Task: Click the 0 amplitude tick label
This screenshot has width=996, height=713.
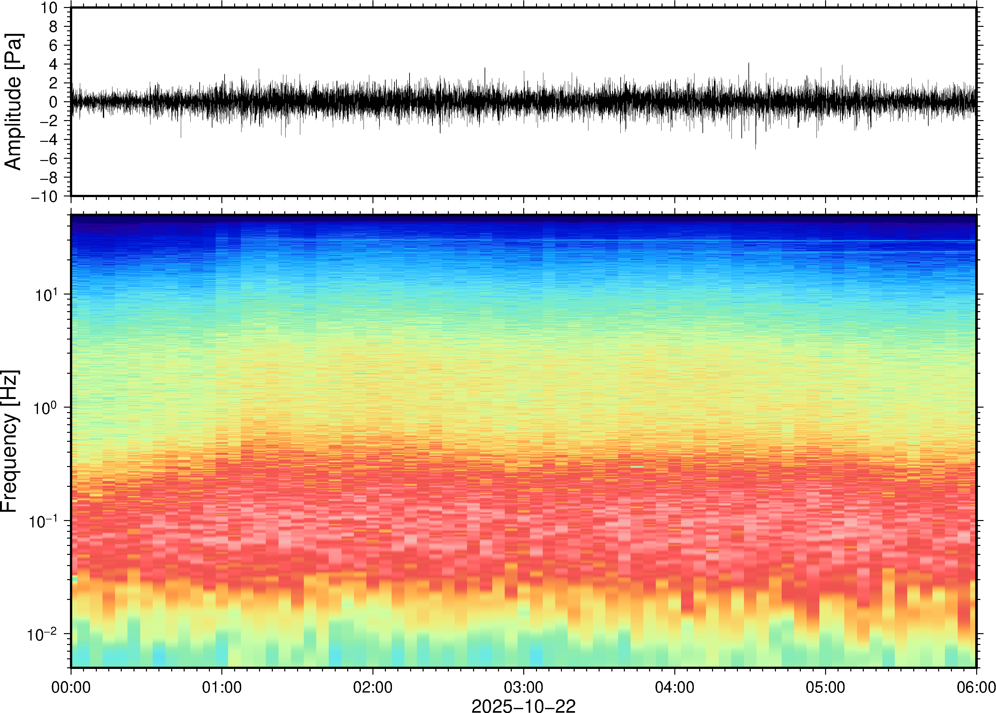Action: tap(54, 102)
